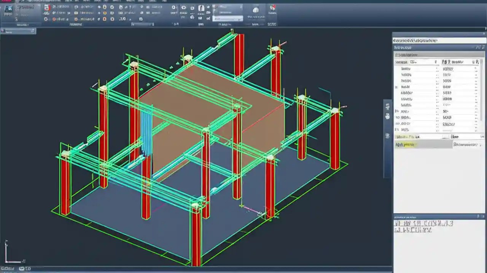Screen dimensions: 487x273
Task: Click the red tool icon in the ribbon's first panel
Action: pyautogui.click(x=46, y=8)
